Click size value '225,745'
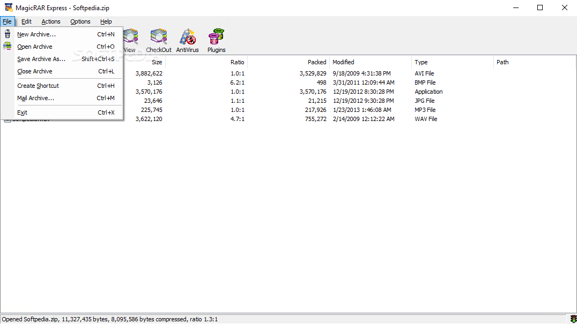The height and width of the screenshot is (324, 577). pos(152,110)
